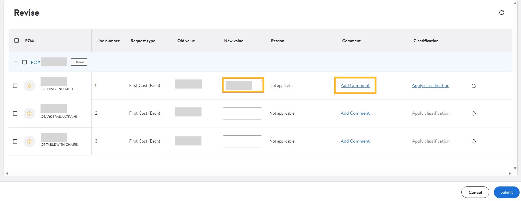Click the table's vertical scrollbar down arrow
The image size is (521, 201).
[x=515, y=168]
